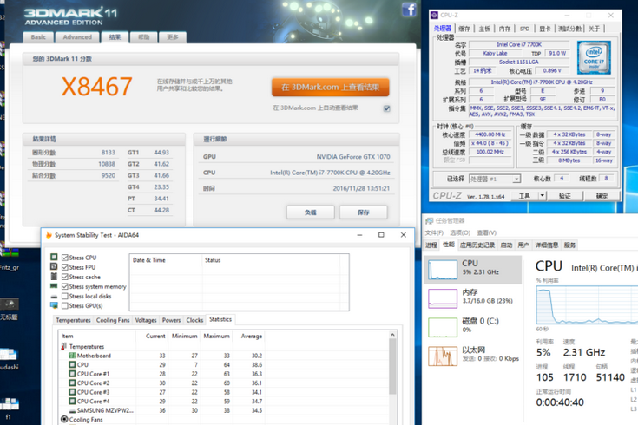The width and height of the screenshot is (638, 425).
Task: Open the 内存 tab in CPU-Z
Action: 504,29
